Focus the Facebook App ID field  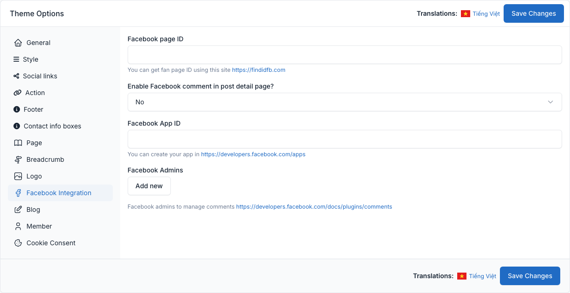tap(344, 139)
